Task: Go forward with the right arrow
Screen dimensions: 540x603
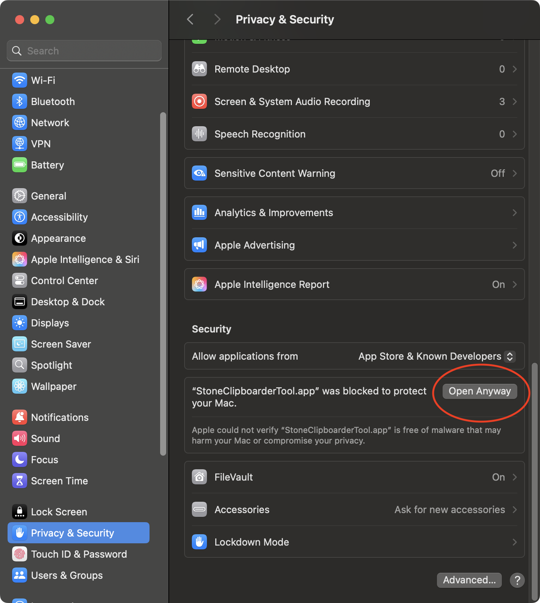Action: click(217, 19)
